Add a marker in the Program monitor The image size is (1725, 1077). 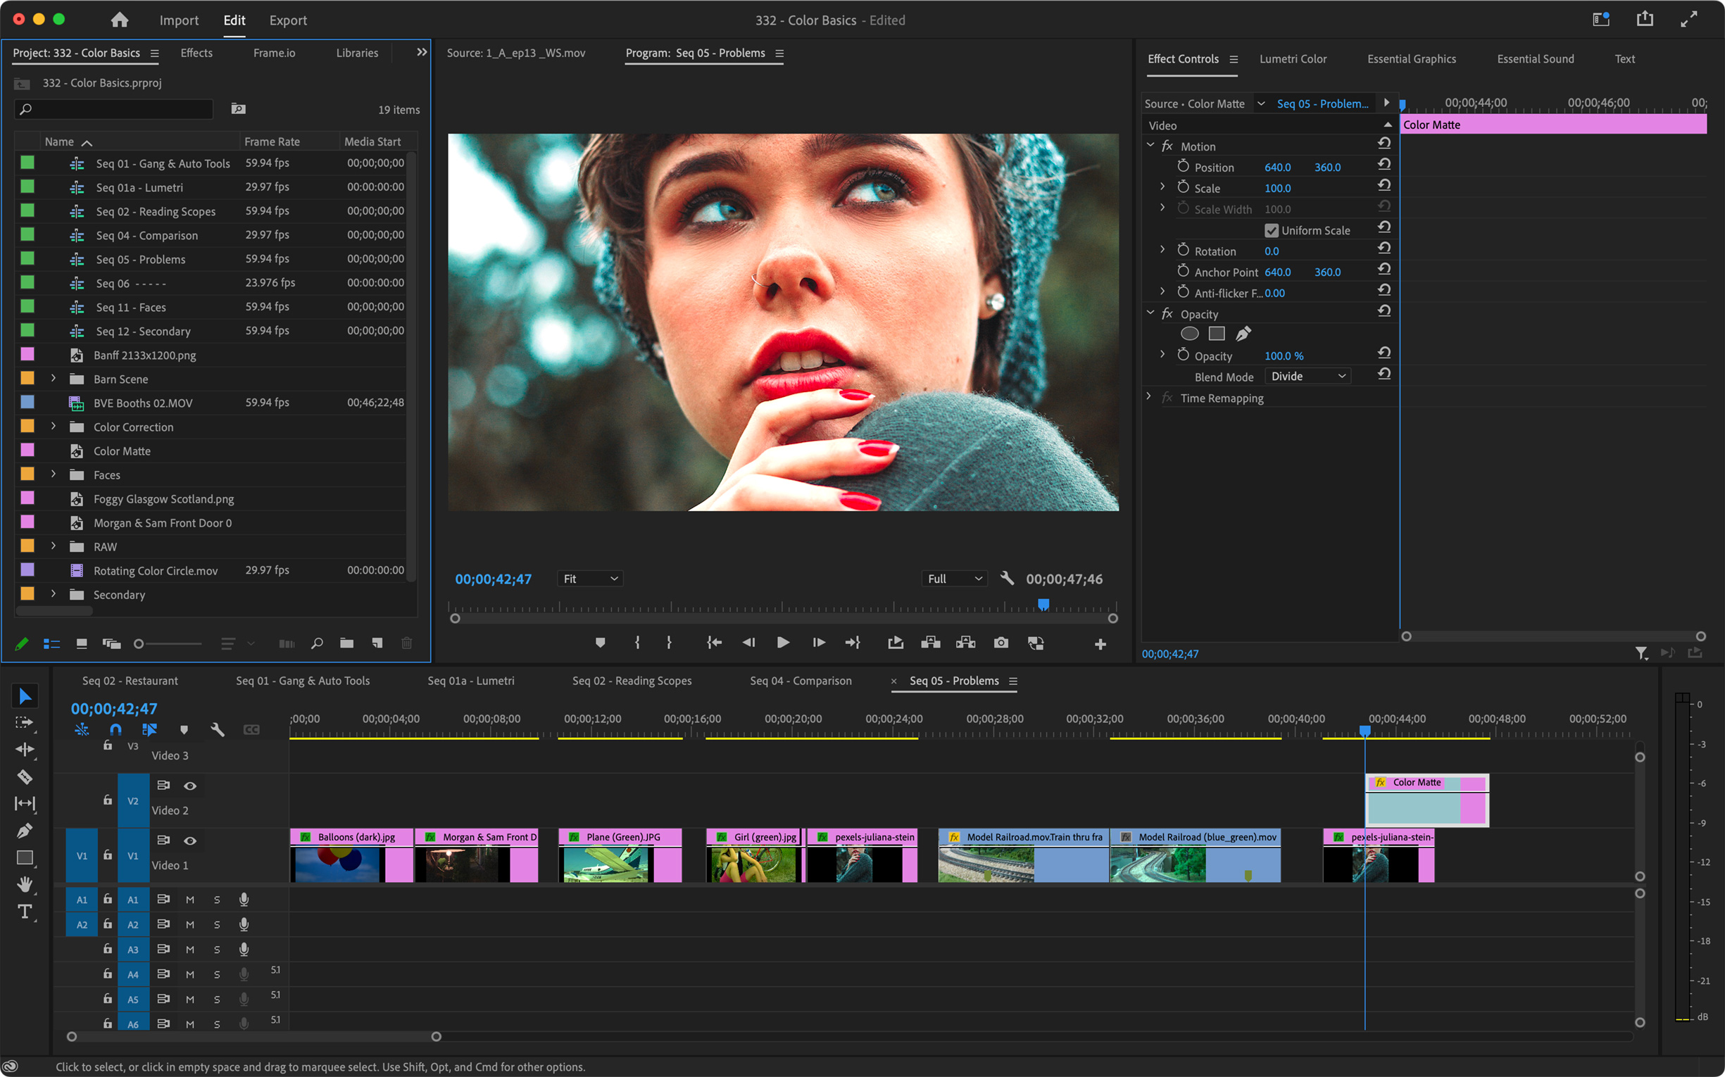(600, 642)
